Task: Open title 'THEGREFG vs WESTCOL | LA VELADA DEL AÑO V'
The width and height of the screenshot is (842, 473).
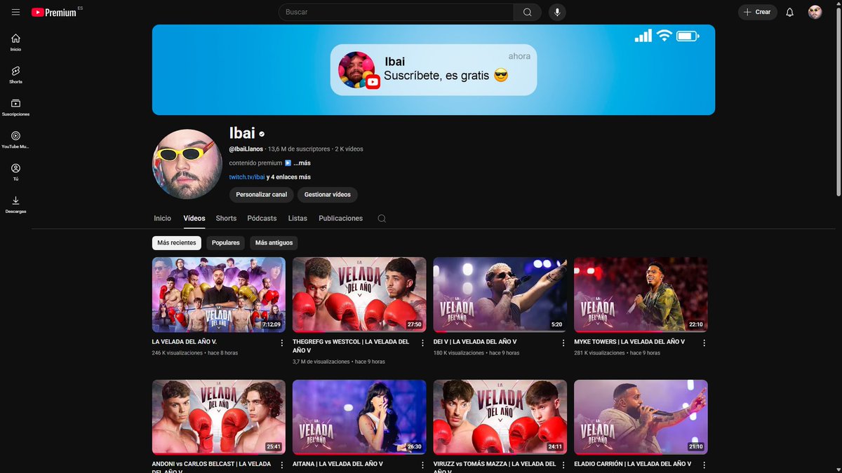Action: coord(351,346)
